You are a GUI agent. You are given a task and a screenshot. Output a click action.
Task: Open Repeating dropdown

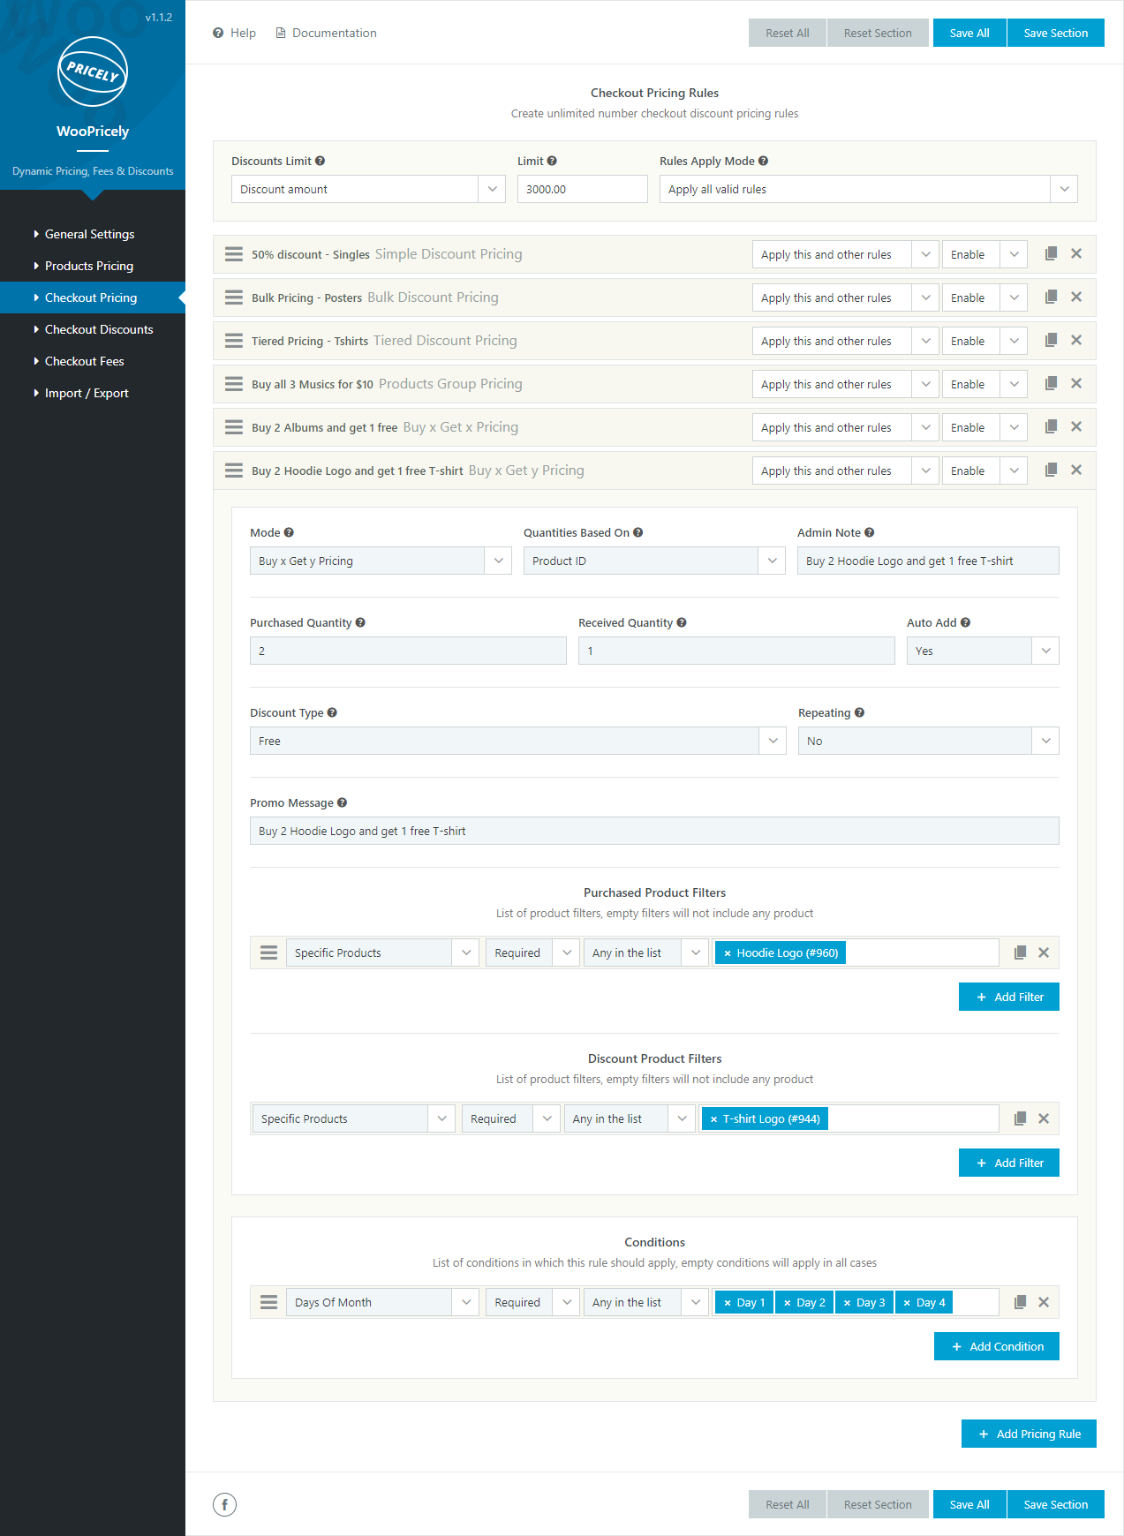point(928,741)
